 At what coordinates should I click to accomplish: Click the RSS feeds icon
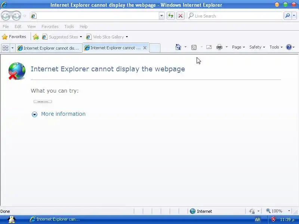tap(194, 47)
